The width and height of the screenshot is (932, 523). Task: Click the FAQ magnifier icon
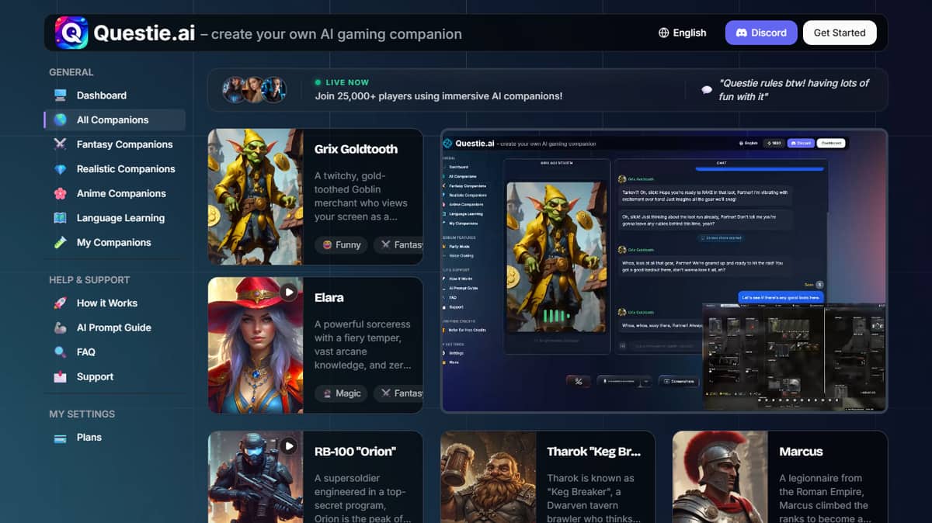(x=60, y=352)
